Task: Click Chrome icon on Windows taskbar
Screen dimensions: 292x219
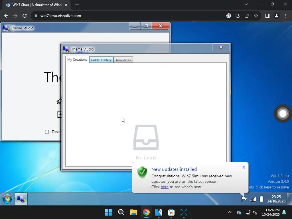Action: coord(146,212)
